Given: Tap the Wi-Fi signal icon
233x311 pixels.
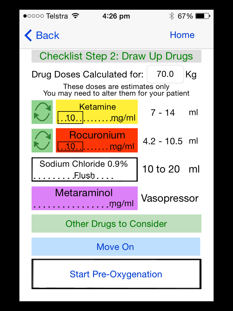Looking at the screenshot, I should coord(75,16).
